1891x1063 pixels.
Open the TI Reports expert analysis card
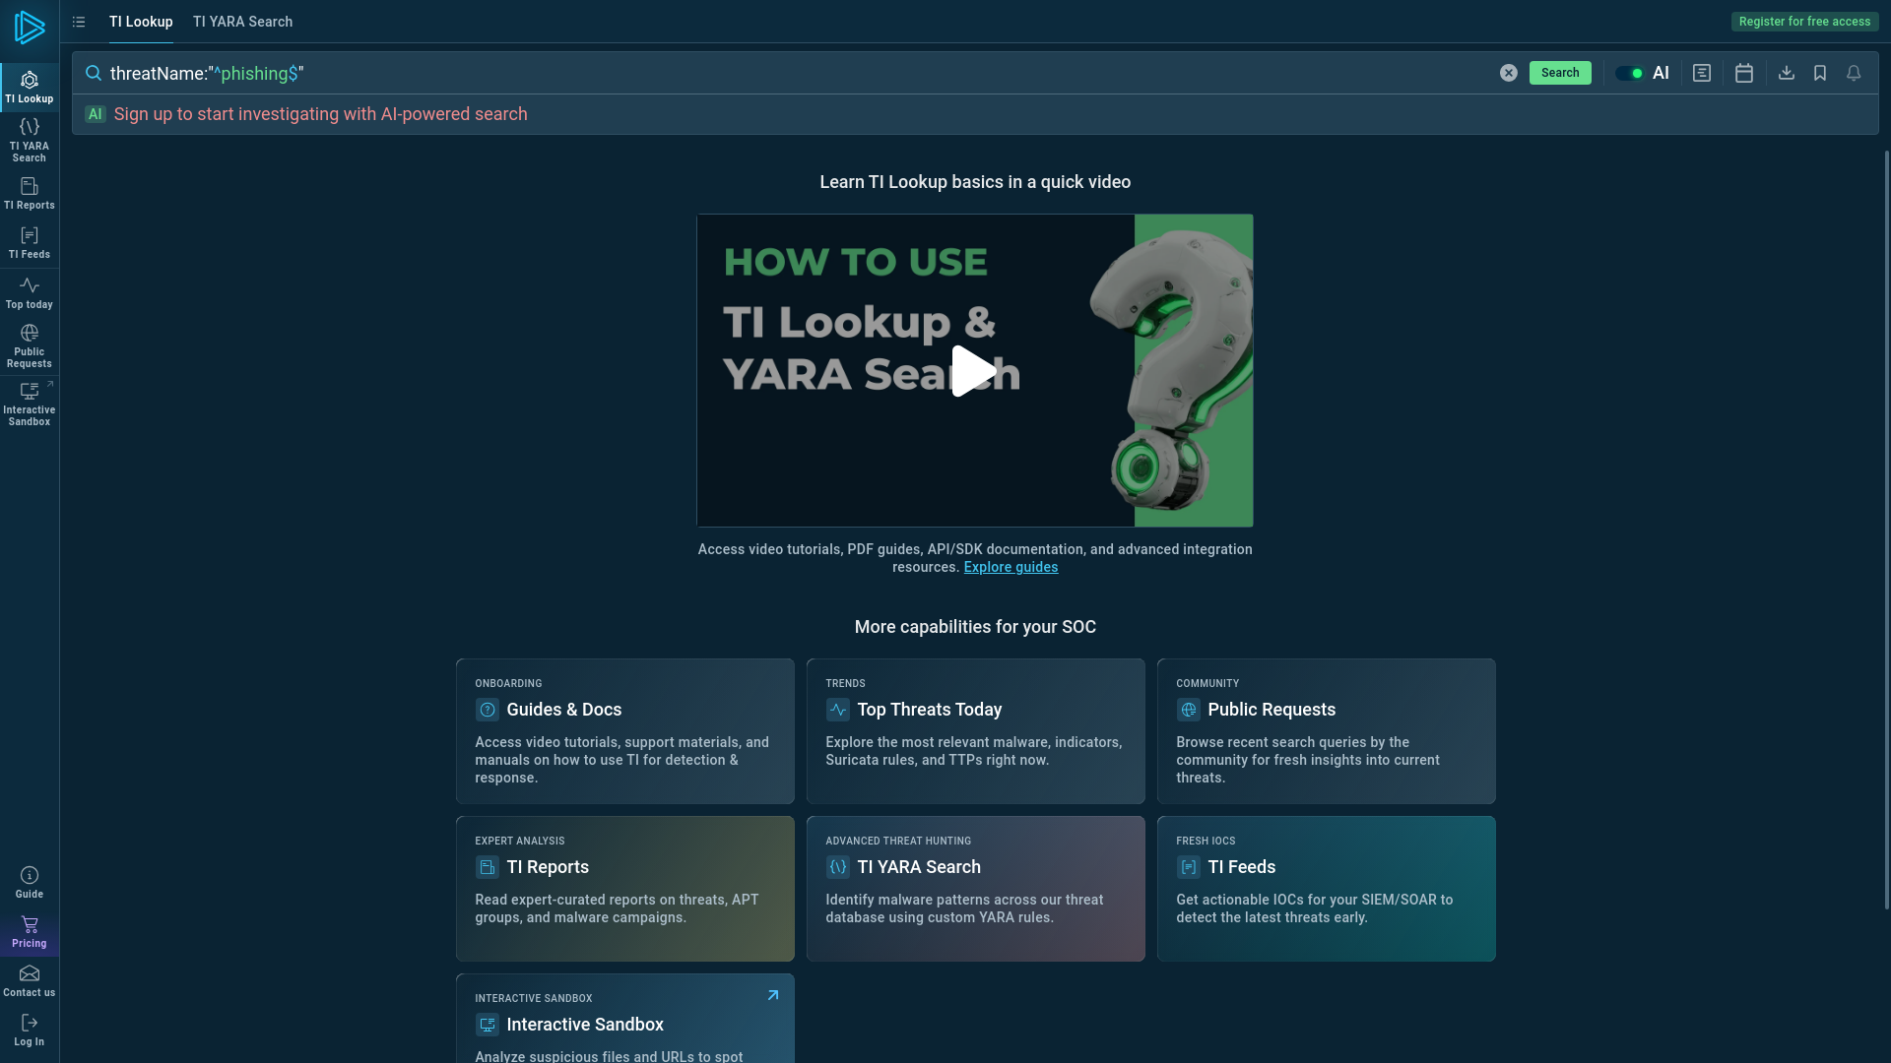pyautogui.click(x=624, y=889)
